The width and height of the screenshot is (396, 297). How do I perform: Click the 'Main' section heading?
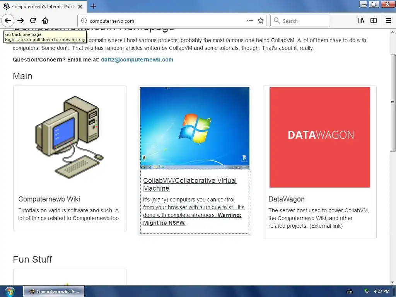coord(22,76)
